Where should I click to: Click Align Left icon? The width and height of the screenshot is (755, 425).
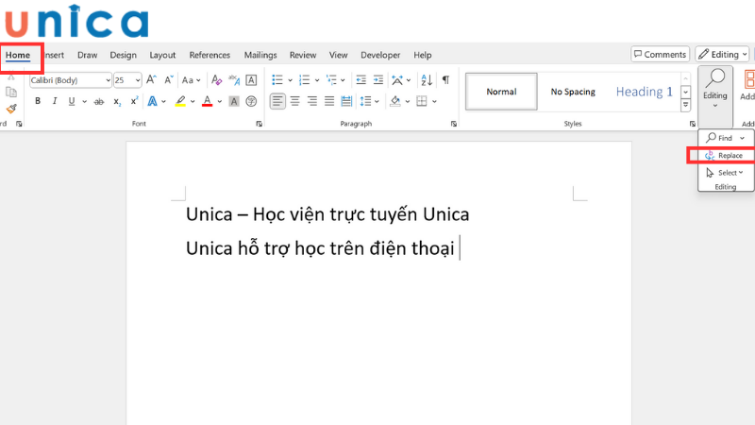277,101
